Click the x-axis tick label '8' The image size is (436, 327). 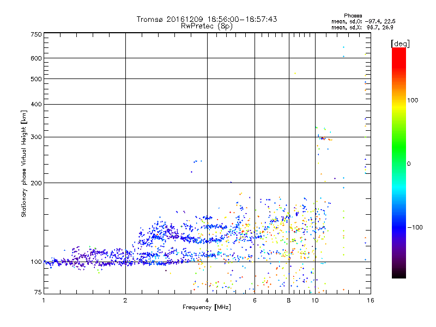(289, 300)
